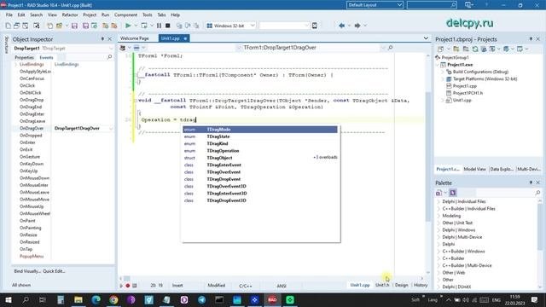Open the Refactor menu
The width and height of the screenshot is (546, 307).
click(x=70, y=15)
